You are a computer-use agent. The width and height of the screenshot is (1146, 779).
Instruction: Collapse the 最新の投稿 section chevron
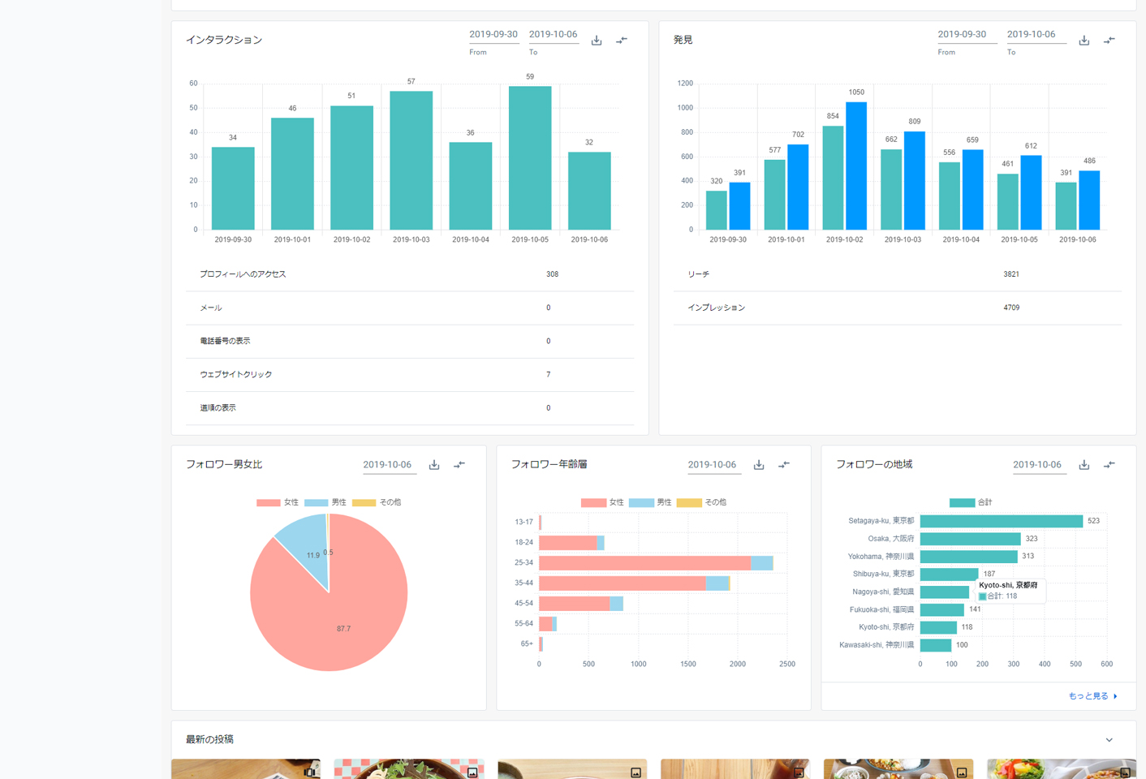[x=1109, y=740]
